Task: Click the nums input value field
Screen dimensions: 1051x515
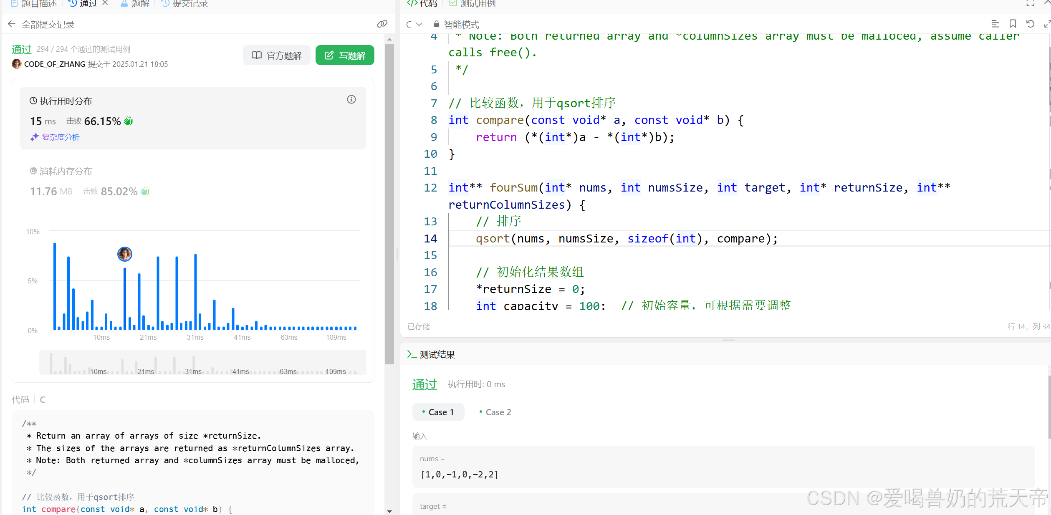Action: [x=723, y=467]
